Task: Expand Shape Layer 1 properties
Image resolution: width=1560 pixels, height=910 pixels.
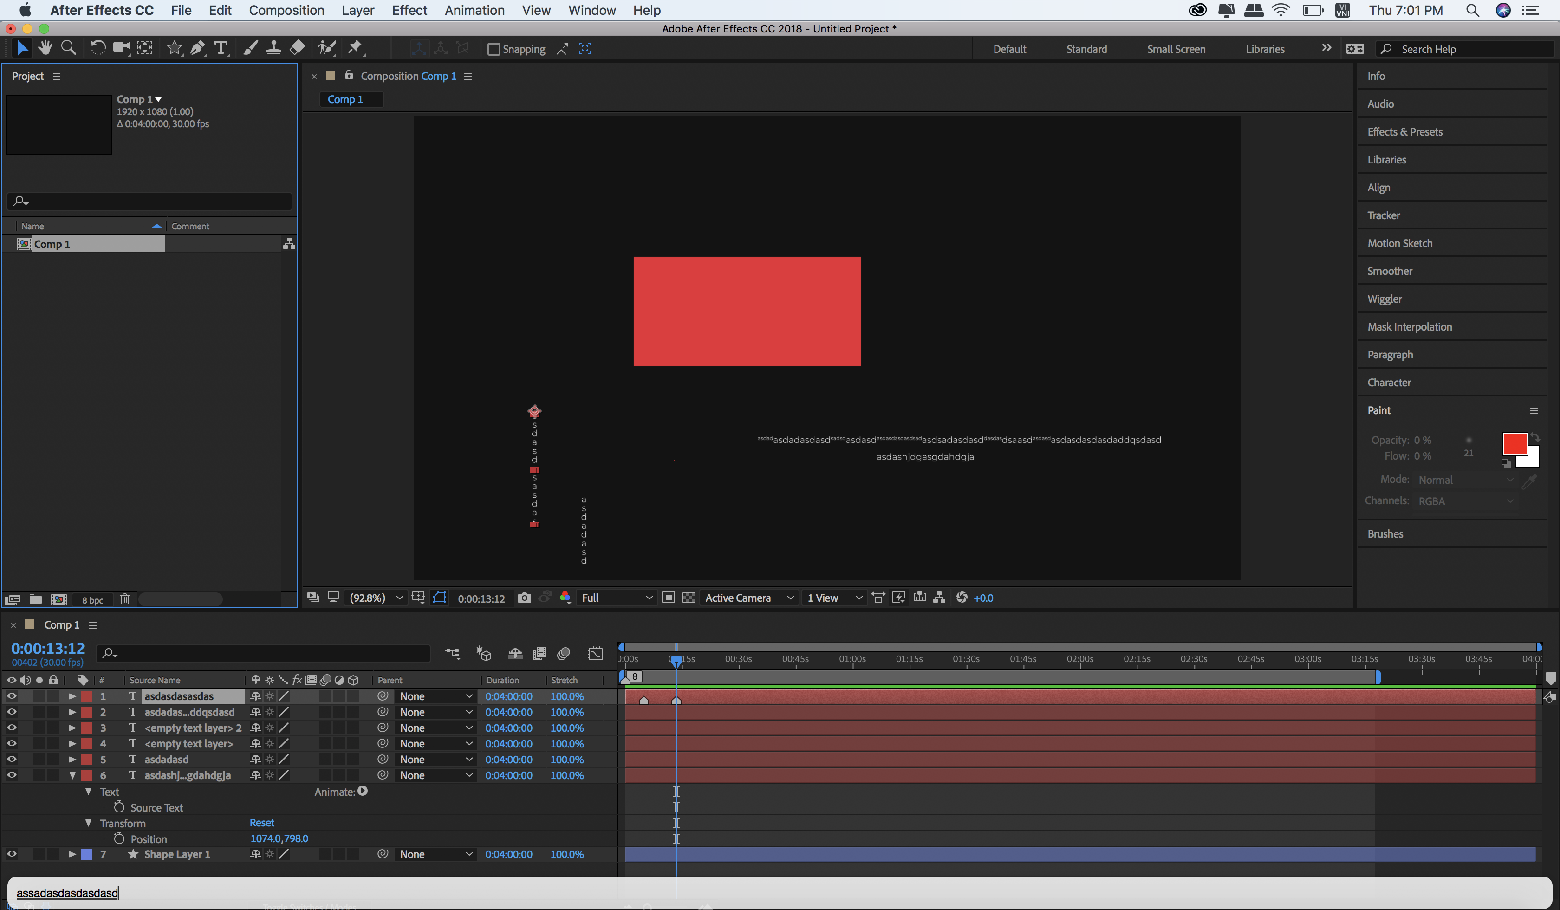Action: (x=72, y=854)
